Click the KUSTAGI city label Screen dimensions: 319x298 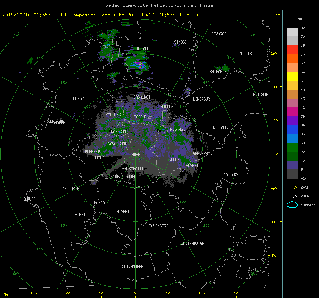(x=178, y=129)
